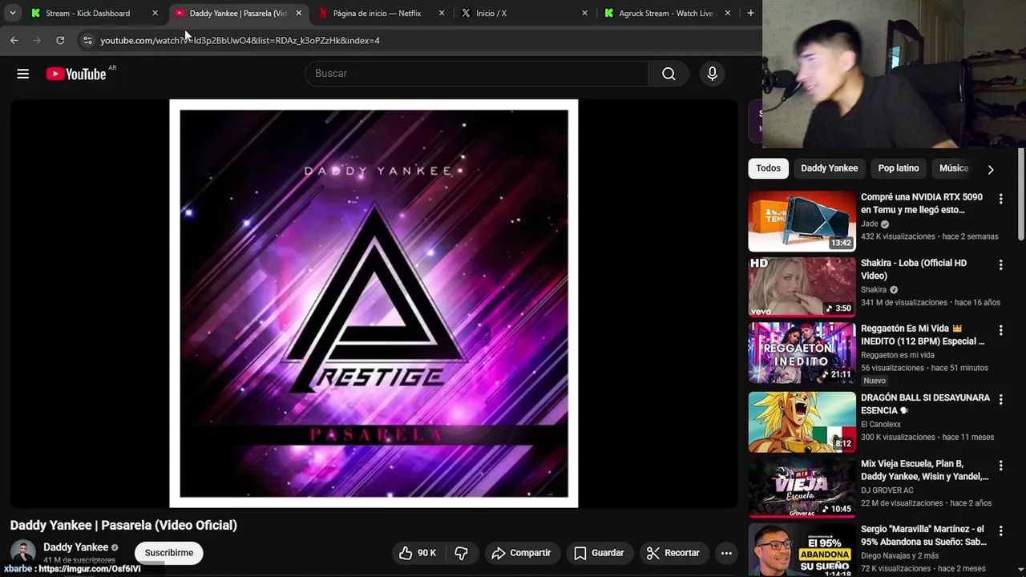Reload the page with refresh icon
The height and width of the screenshot is (577, 1026).
click(60, 40)
